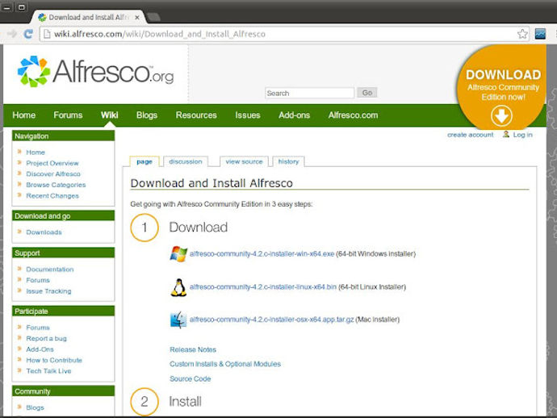Switch to the history tab
557x418 pixels.
288,161
